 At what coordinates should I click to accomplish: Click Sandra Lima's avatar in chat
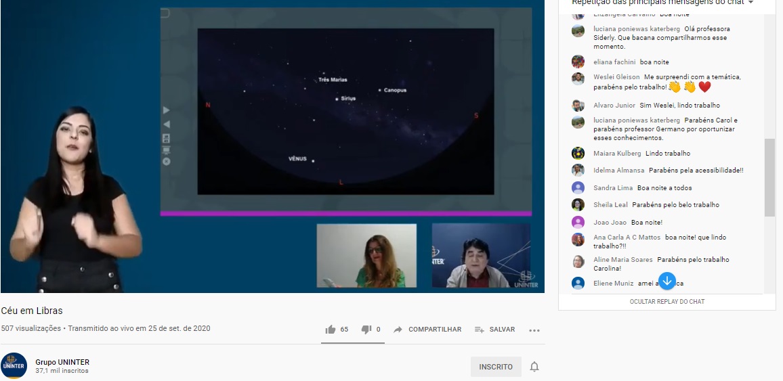click(578, 187)
